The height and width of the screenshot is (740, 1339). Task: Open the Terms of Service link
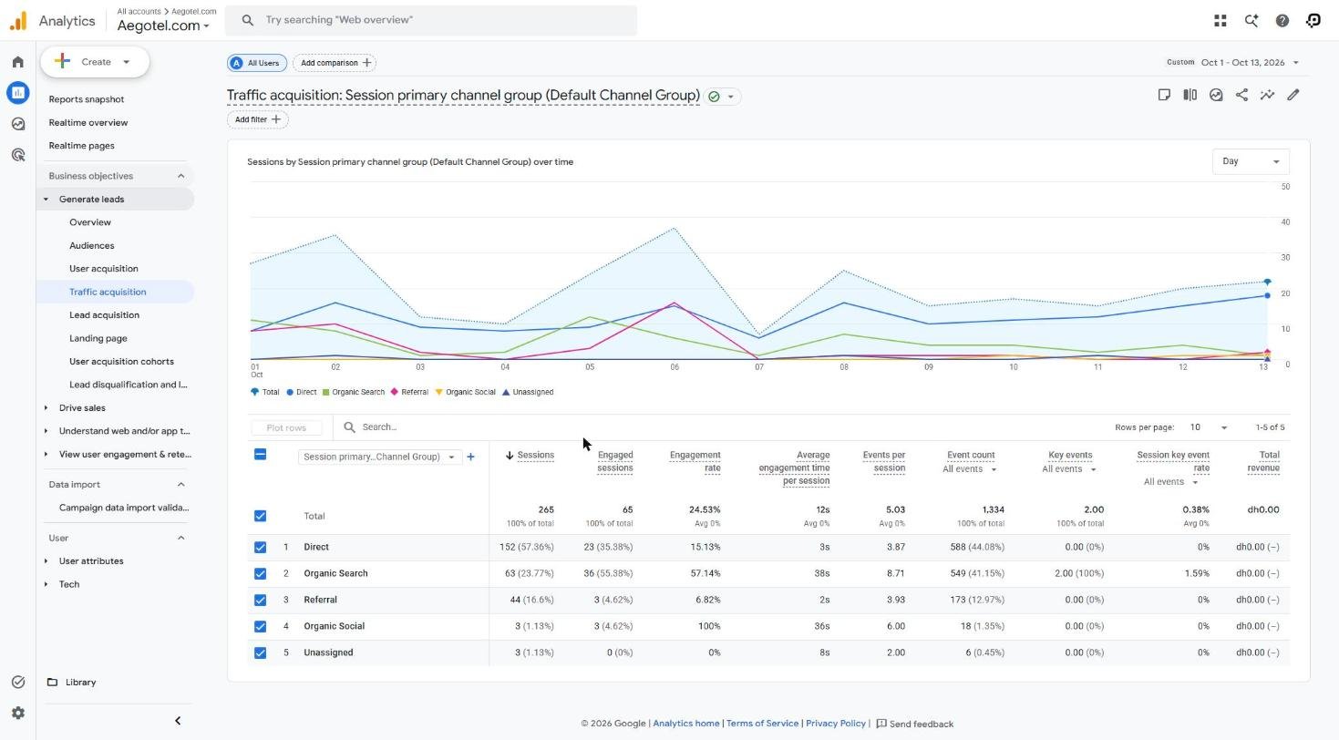[x=762, y=724]
